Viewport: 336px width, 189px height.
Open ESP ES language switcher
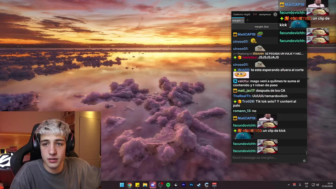click(x=307, y=185)
